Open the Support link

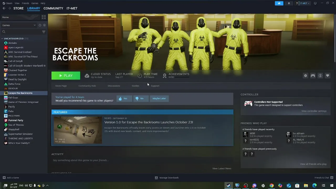click(x=155, y=86)
